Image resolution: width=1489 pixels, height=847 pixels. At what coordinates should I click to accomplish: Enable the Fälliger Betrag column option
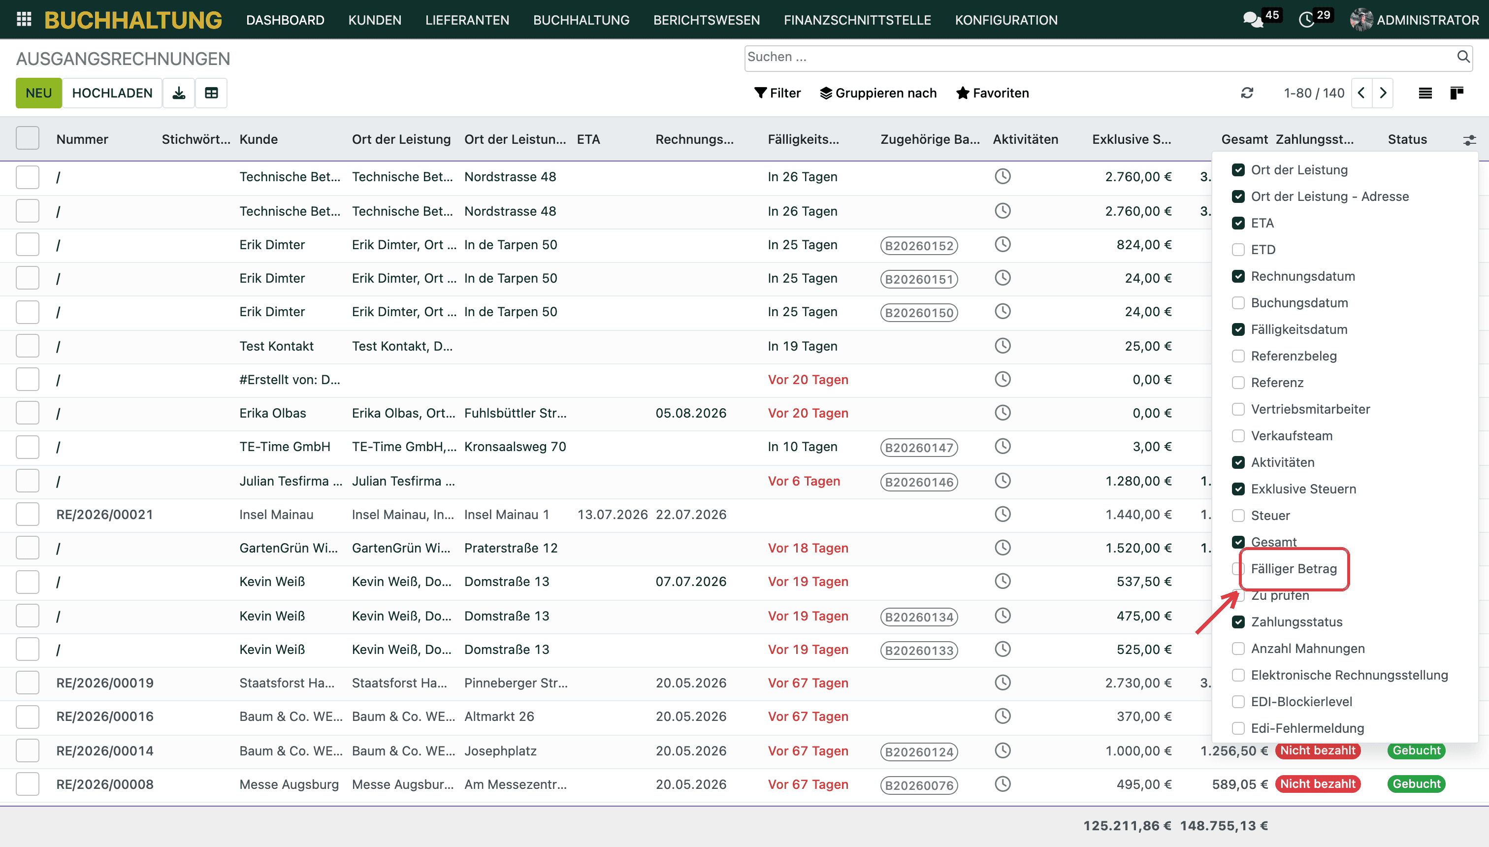[1238, 569]
